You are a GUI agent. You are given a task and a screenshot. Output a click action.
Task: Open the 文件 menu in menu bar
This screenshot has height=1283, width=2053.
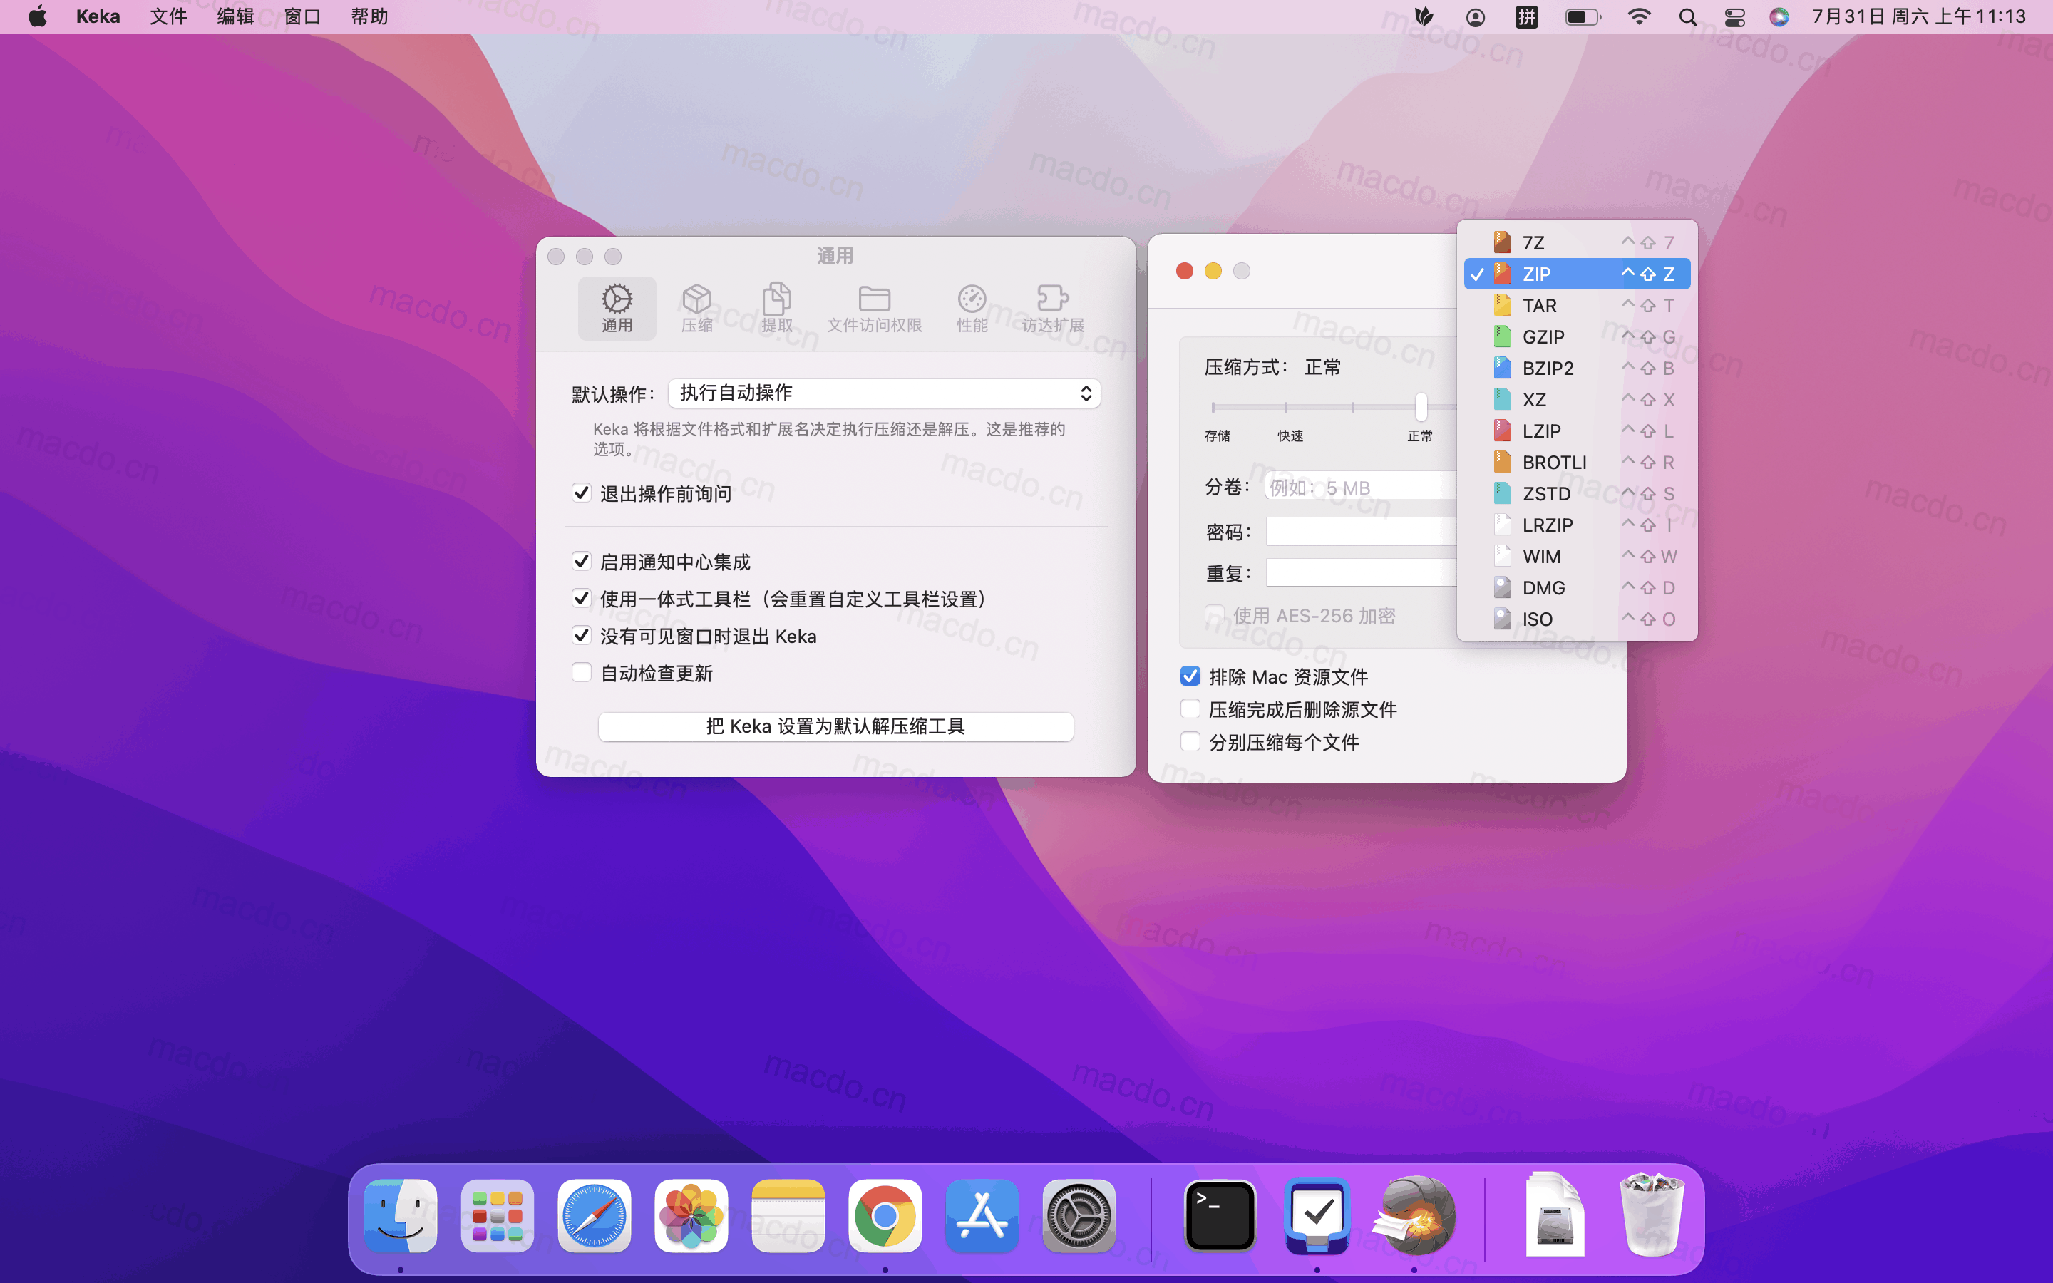(168, 17)
